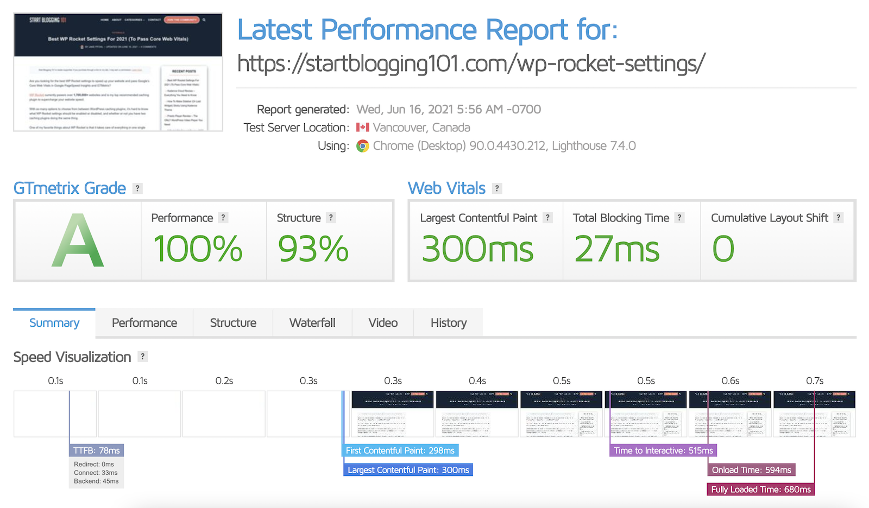View the History tab

click(449, 323)
